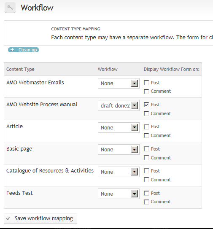This screenshot has height=229, width=213.
Task: Open the draft-done2 workflow dropdown
Action: click(x=119, y=105)
